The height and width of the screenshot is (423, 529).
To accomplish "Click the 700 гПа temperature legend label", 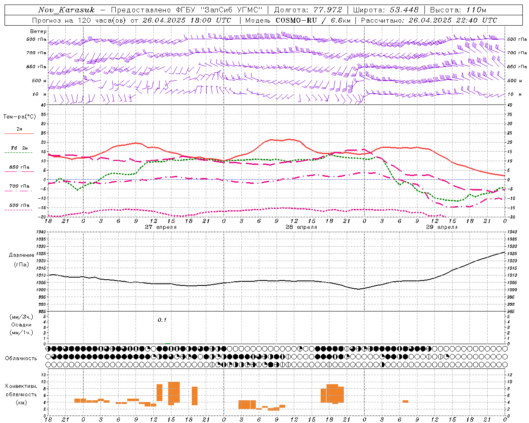I will pyautogui.click(x=19, y=186).
